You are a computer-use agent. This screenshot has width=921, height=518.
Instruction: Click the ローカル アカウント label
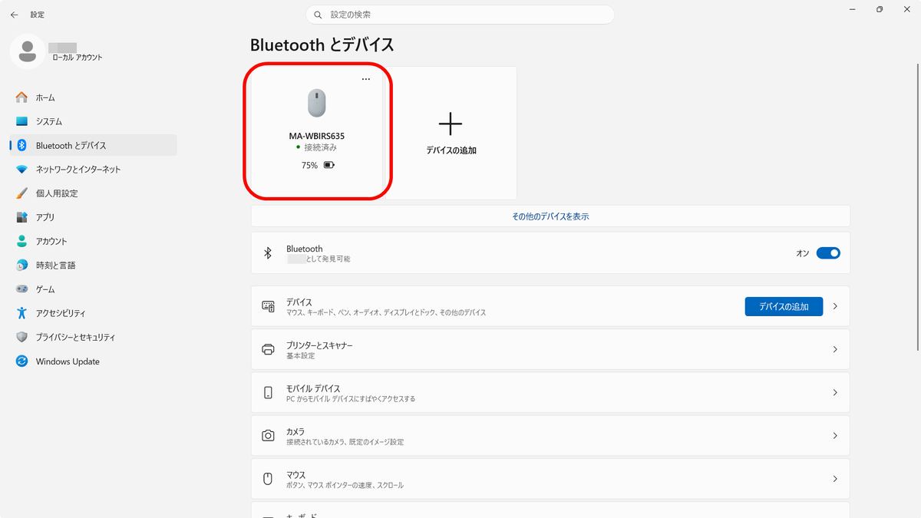[77, 58]
